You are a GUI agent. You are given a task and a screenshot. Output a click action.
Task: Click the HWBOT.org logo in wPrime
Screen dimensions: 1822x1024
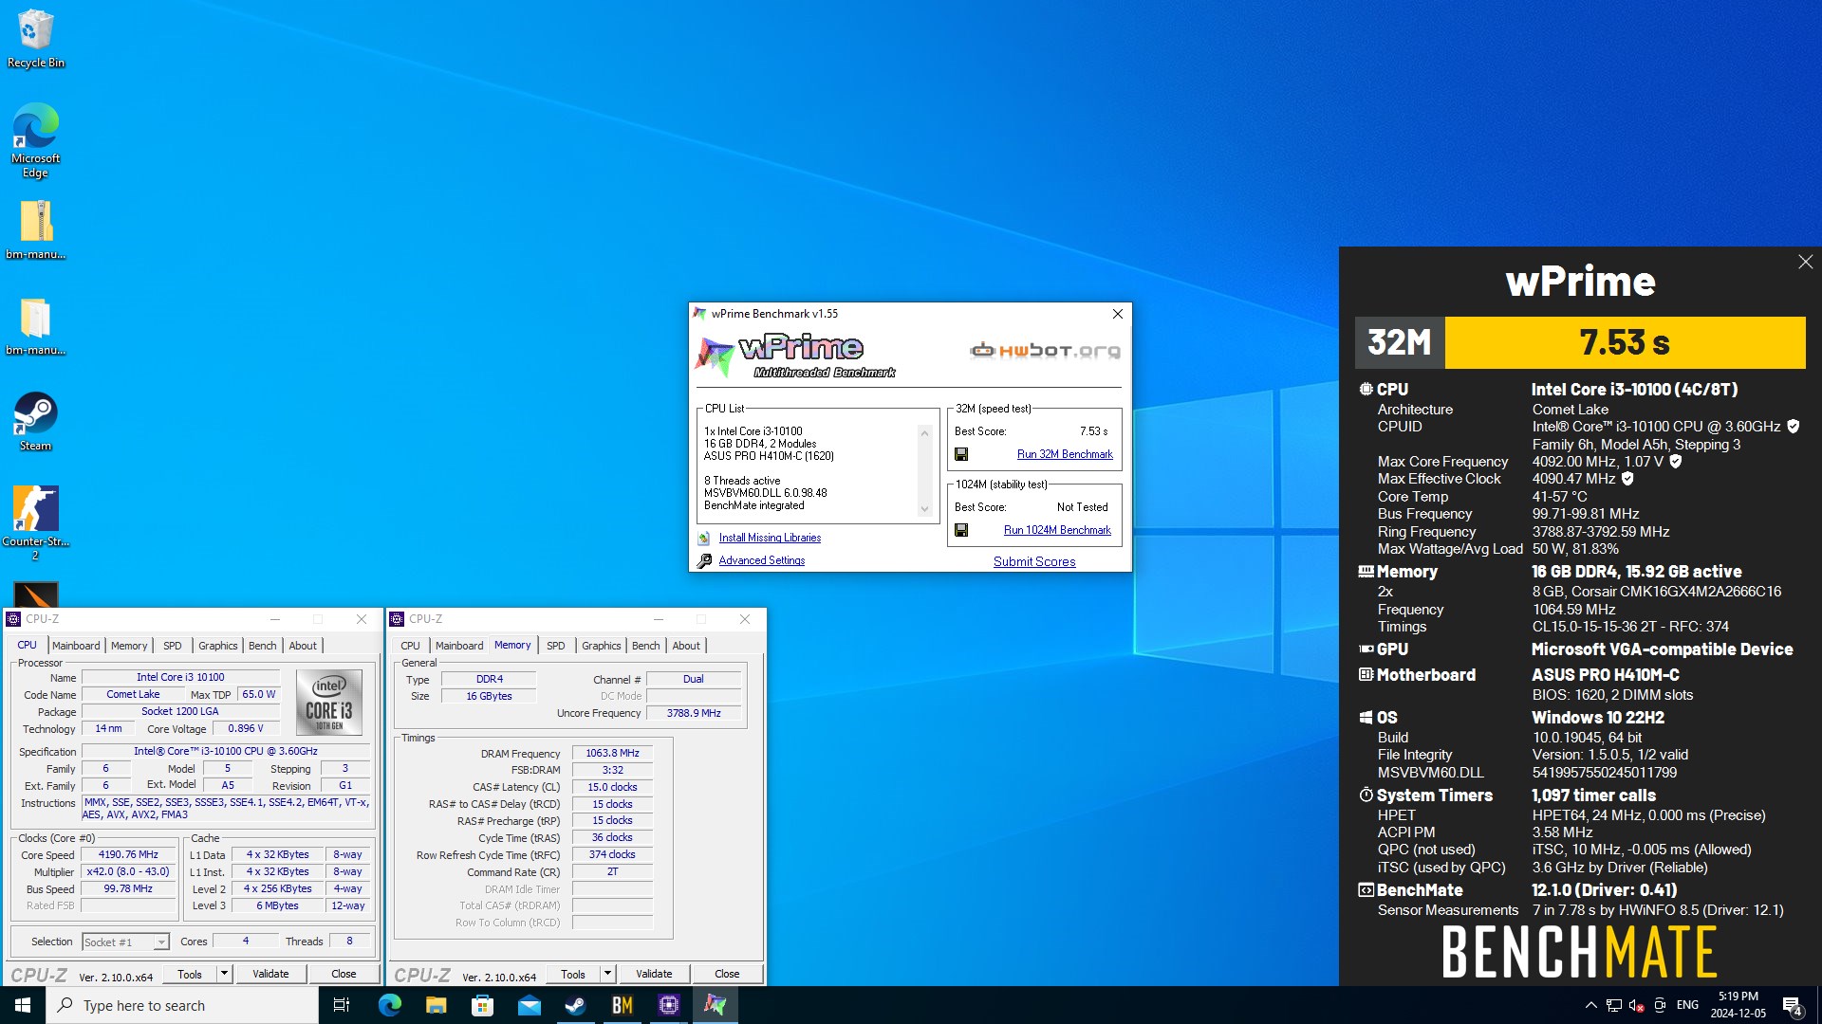pos(1045,351)
